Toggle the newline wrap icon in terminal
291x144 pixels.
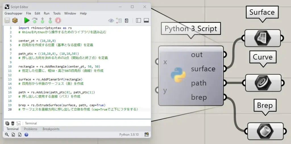pyautogui.click(x=18, y=123)
